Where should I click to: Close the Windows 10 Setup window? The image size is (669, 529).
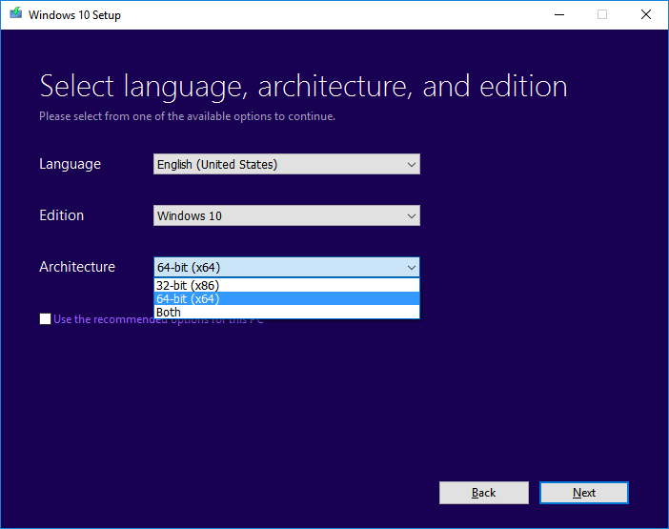pyautogui.click(x=645, y=14)
